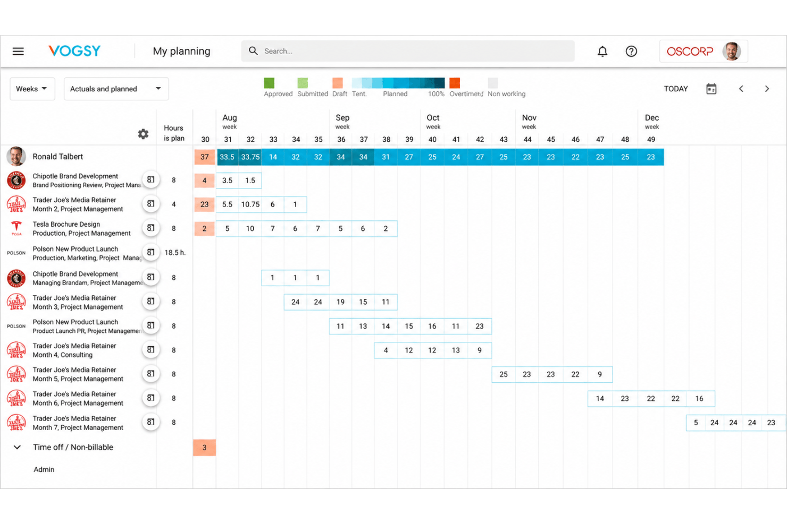Screen dimensions: 787x524
Task: Open calendar icon for Managing Brandam row
Action: 151,277
